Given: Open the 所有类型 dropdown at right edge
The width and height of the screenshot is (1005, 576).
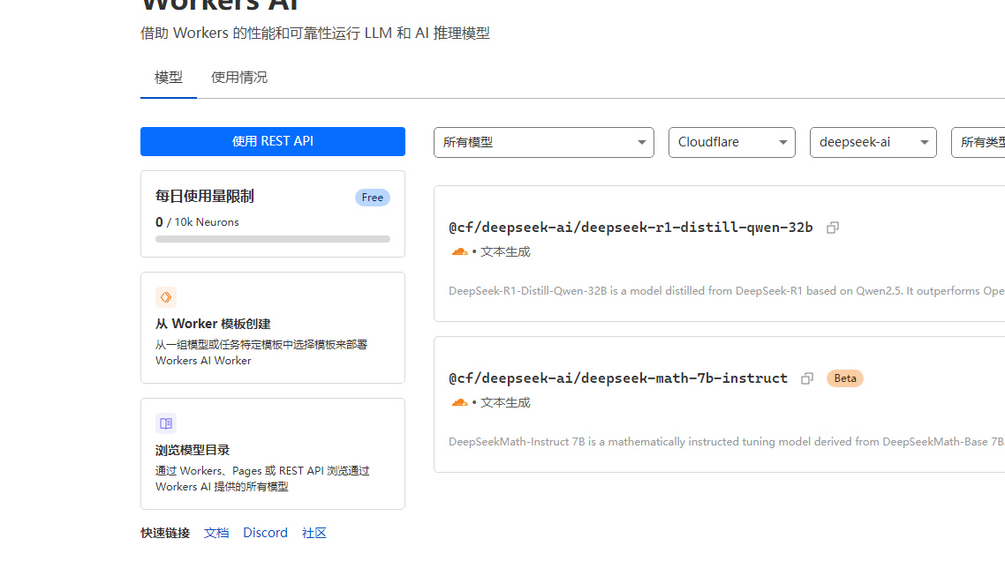Looking at the screenshot, I should pos(979,142).
